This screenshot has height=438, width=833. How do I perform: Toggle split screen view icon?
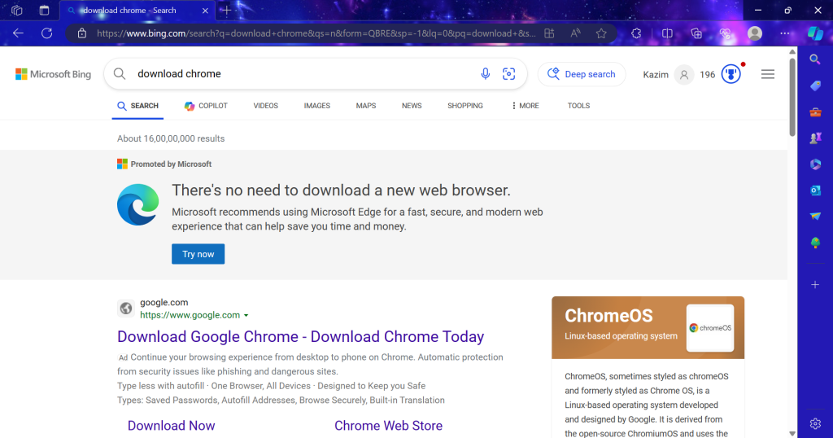[667, 33]
